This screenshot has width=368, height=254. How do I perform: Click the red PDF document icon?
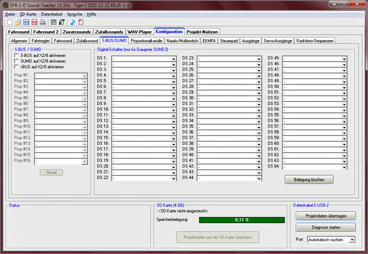click(81, 22)
